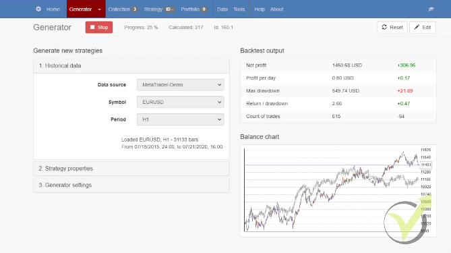
Task: Click the Count of trades value 615
Action: coord(336,116)
